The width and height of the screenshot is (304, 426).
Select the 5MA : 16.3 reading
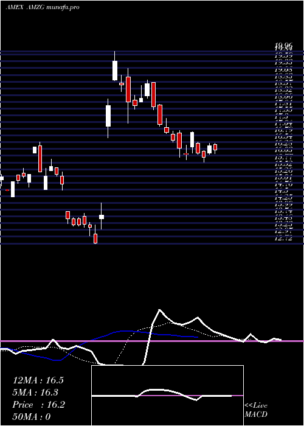pos(35,393)
